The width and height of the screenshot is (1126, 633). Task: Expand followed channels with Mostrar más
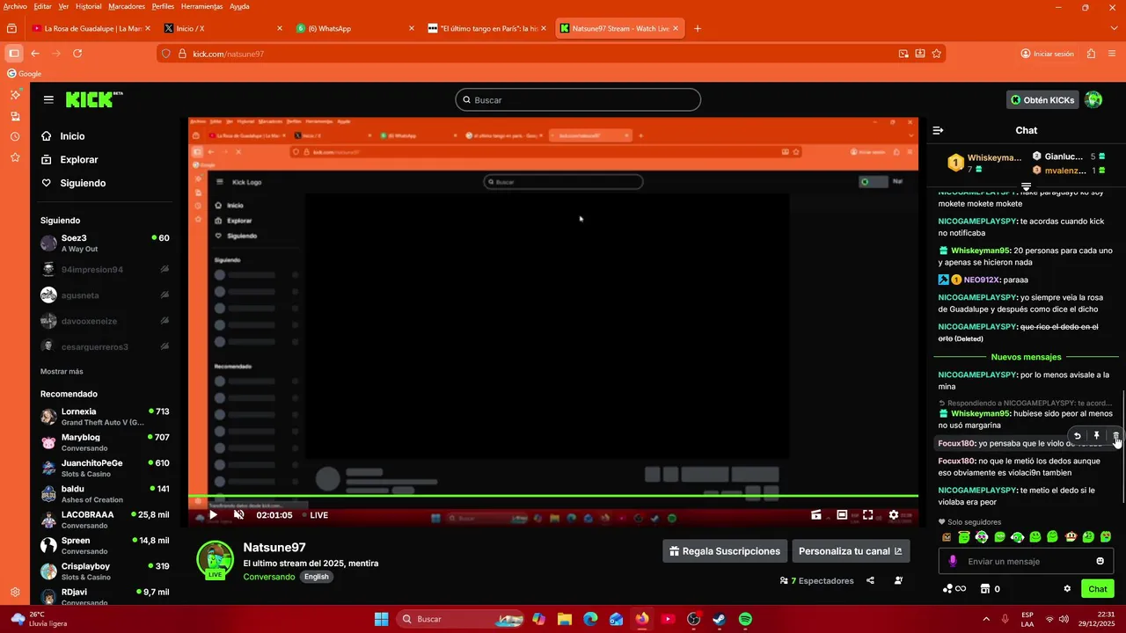[62, 372]
